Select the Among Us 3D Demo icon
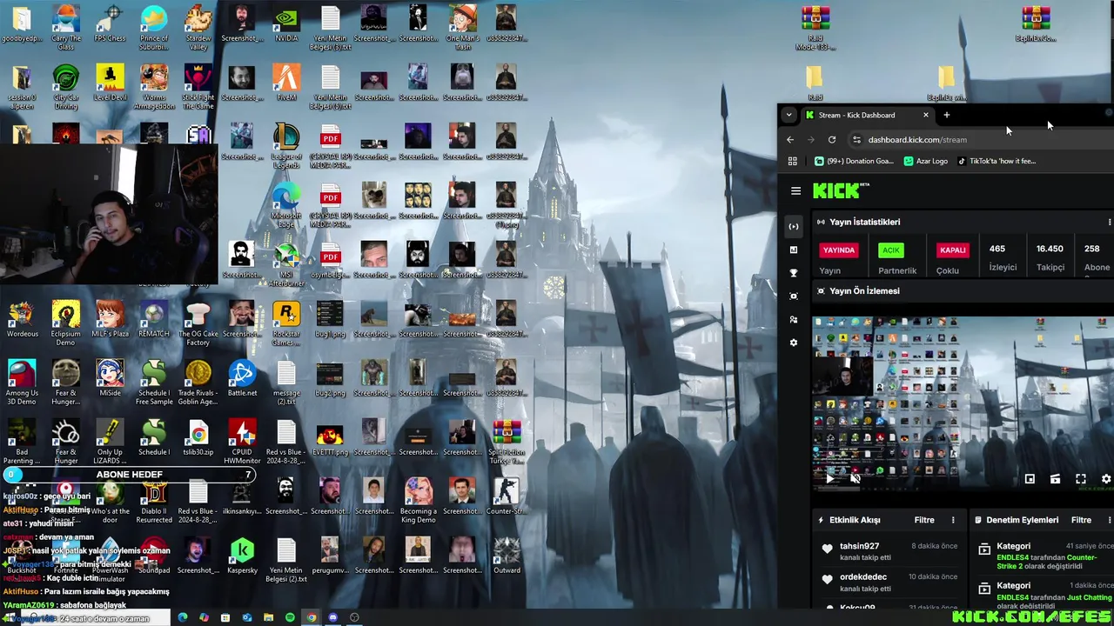 (x=22, y=383)
